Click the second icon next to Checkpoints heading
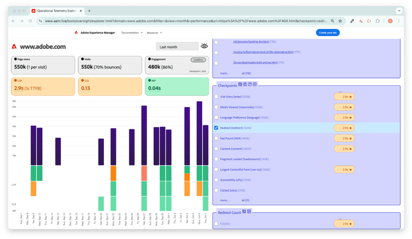Viewport: 412px width, 239px height. click(x=245, y=84)
